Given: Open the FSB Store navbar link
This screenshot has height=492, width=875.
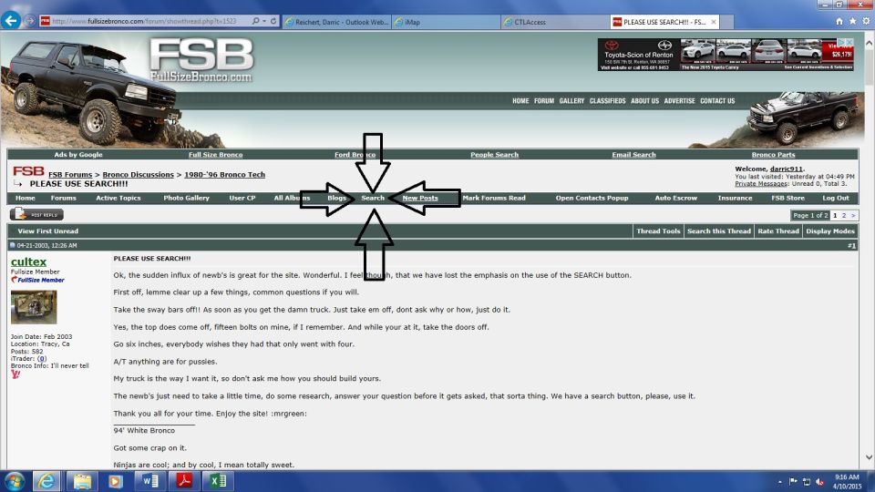Looking at the screenshot, I should pos(787,198).
